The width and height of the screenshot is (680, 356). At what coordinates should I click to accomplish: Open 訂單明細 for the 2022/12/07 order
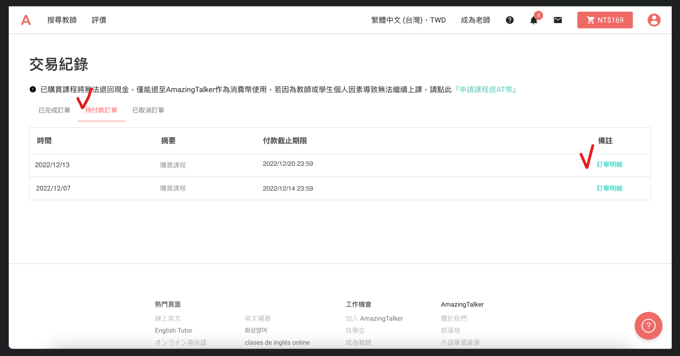click(x=610, y=188)
